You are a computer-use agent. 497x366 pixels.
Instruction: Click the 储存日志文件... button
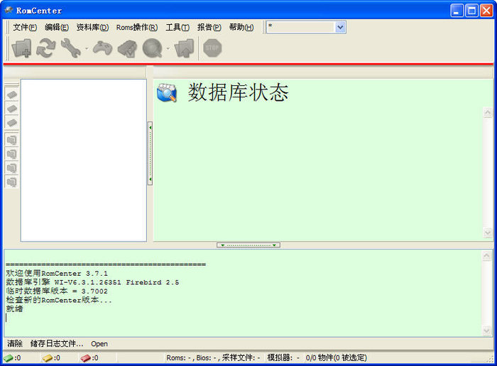click(x=56, y=343)
